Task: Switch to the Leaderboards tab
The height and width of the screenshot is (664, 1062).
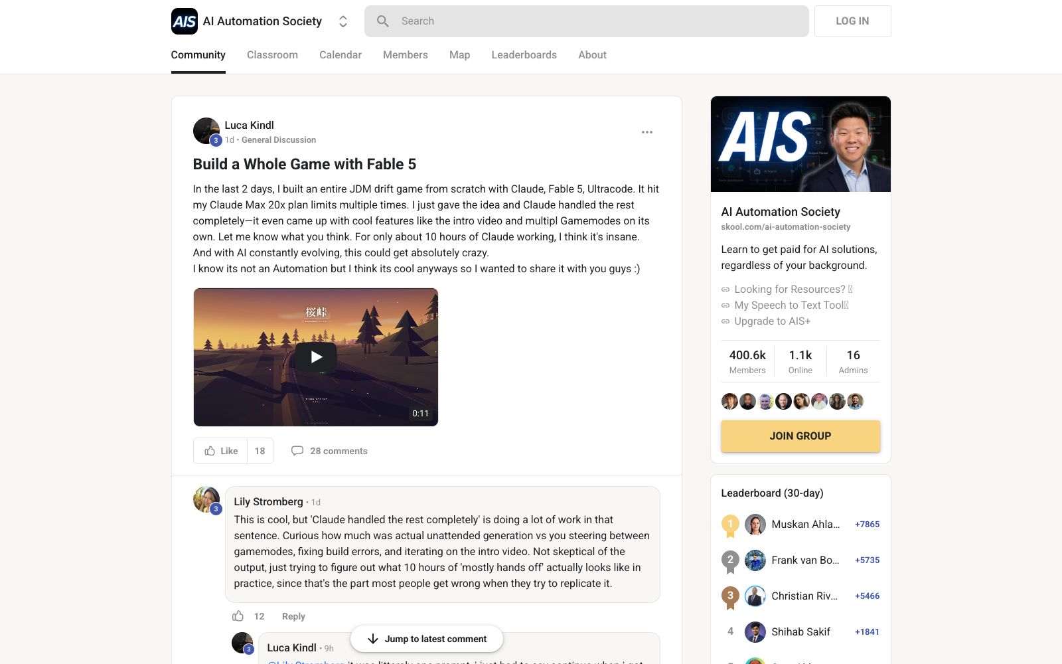Action: point(524,55)
